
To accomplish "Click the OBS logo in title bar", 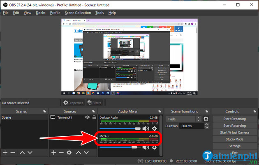I will 5,5.
